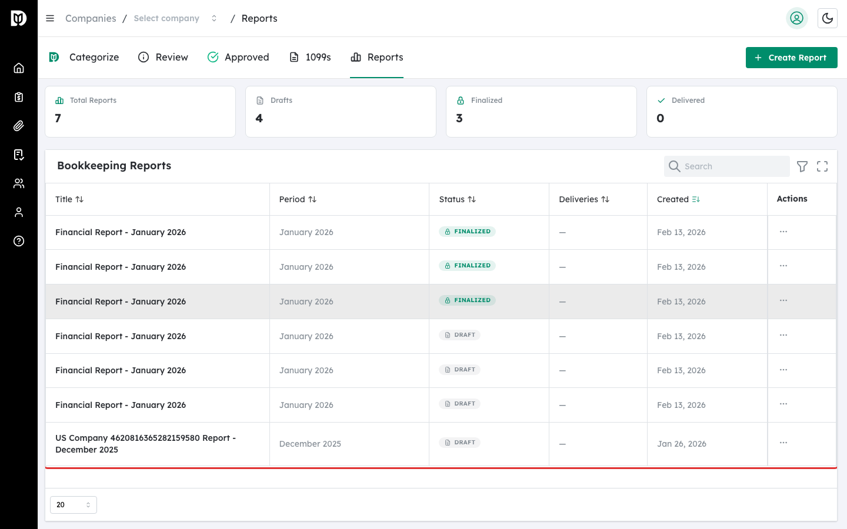Select the team members icon in sidebar

pos(19,183)
